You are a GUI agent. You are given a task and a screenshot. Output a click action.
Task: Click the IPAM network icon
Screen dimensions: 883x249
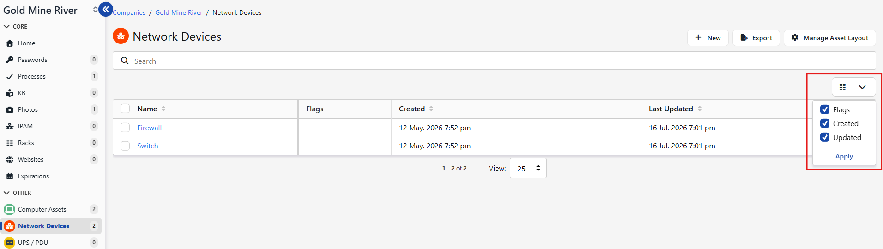point(10,126)
